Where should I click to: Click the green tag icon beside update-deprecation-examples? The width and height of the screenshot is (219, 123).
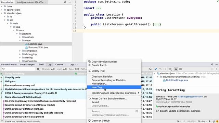157,107
